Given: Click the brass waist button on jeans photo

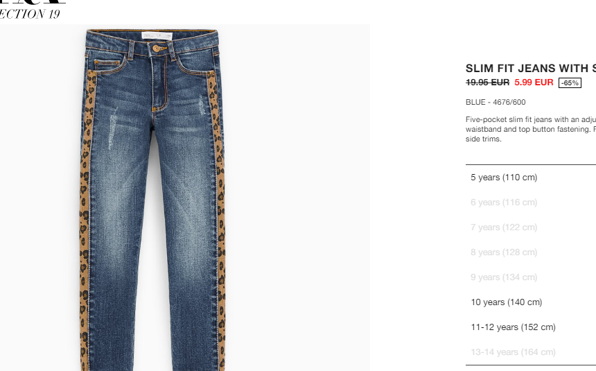Looking at the screenshot, I should (156, 49).
